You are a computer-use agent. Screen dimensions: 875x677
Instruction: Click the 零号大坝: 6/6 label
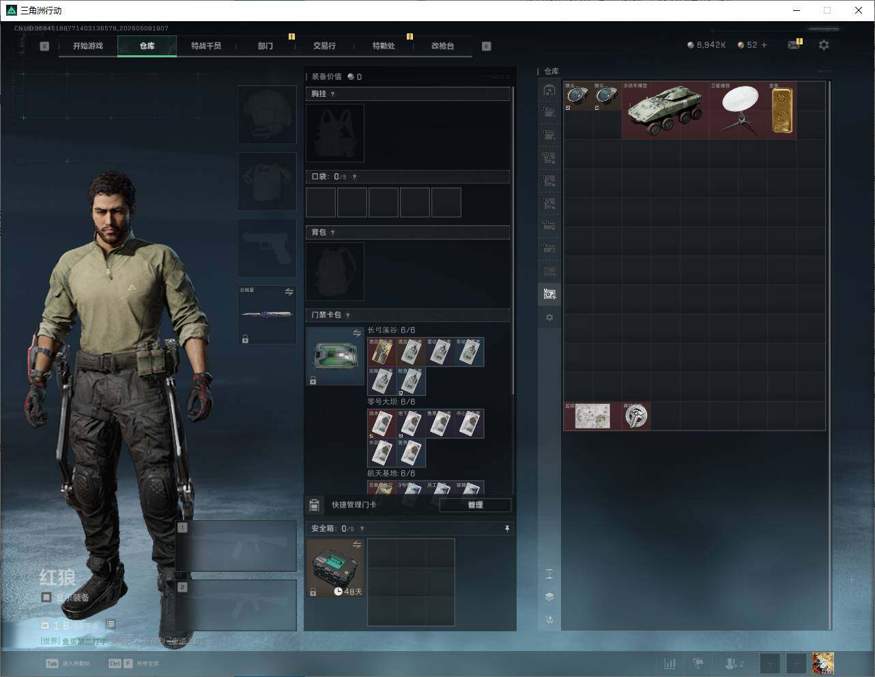[x=391, y=402]
